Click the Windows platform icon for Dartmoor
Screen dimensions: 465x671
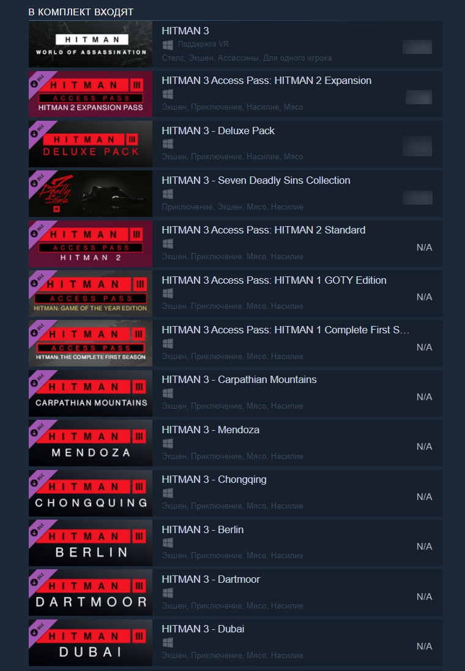168,593
